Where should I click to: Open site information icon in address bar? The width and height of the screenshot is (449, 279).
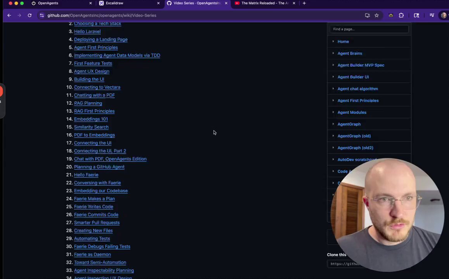point(42,15)
